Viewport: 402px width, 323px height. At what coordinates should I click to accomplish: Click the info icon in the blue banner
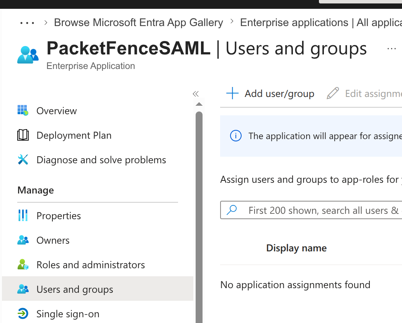click(235, 136)
